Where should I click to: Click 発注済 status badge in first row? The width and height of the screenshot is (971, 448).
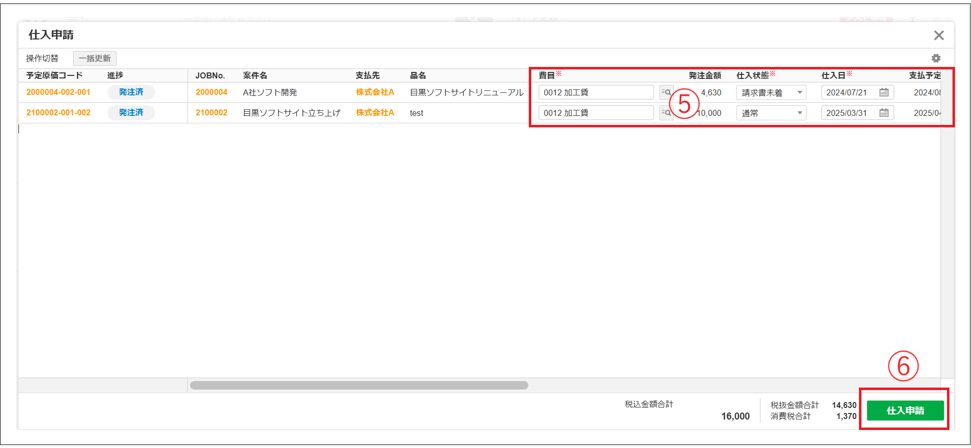[131, 92]
